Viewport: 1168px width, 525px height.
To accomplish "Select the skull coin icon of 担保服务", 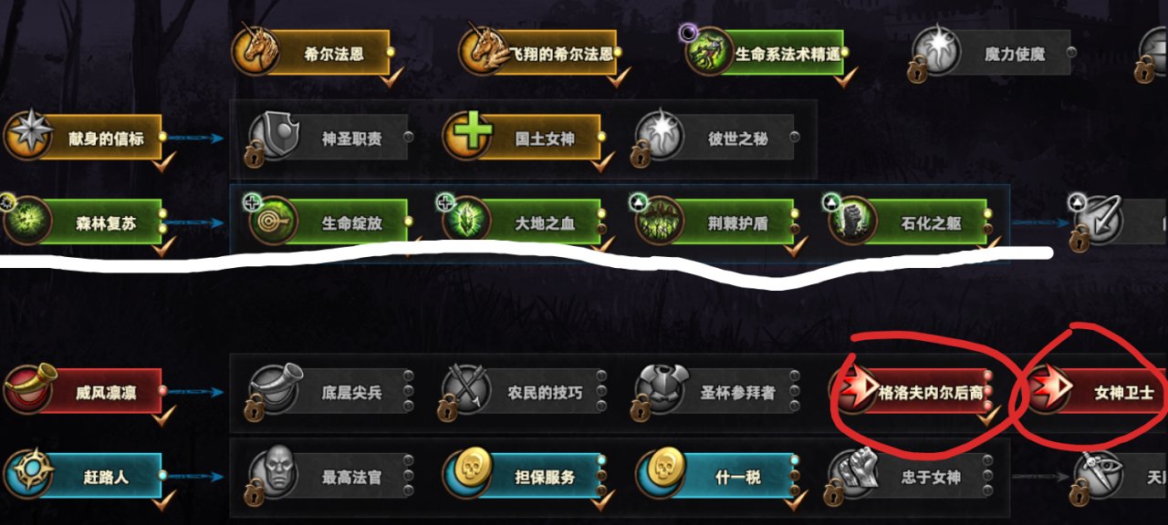I will (x=468, y=475).
